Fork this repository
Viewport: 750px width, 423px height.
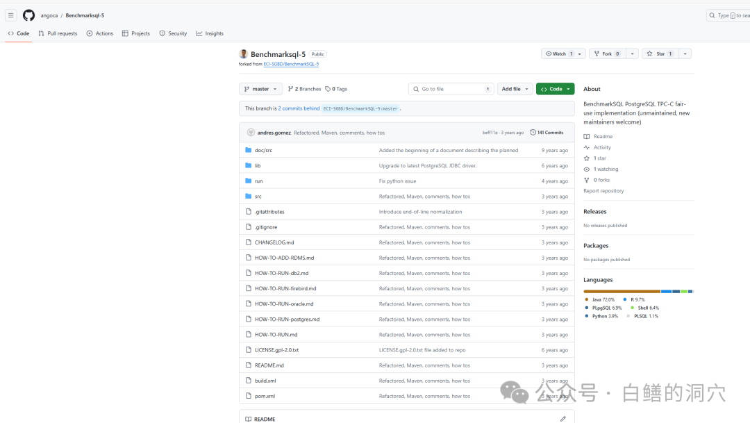pos(608,53)
